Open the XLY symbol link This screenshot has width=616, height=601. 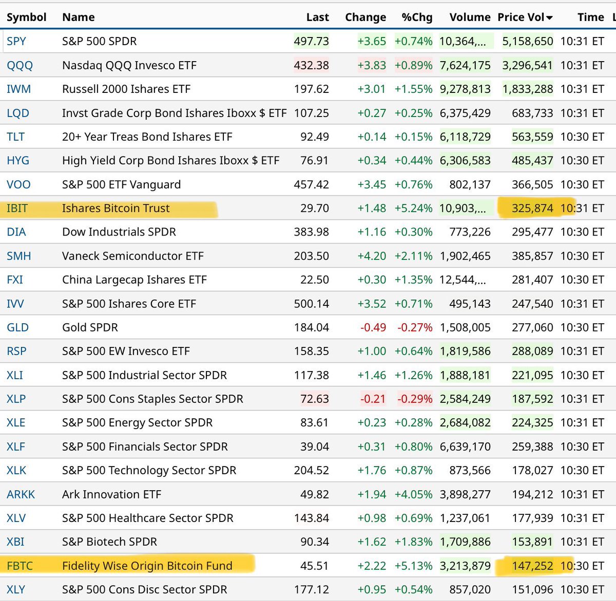point(16,589)
